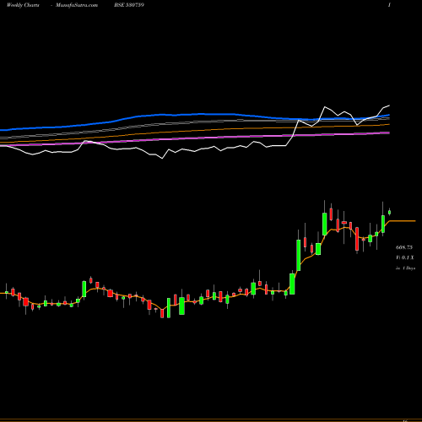
Task: Click the 'Weekly Charts' title text
Action: coord(23,5)
